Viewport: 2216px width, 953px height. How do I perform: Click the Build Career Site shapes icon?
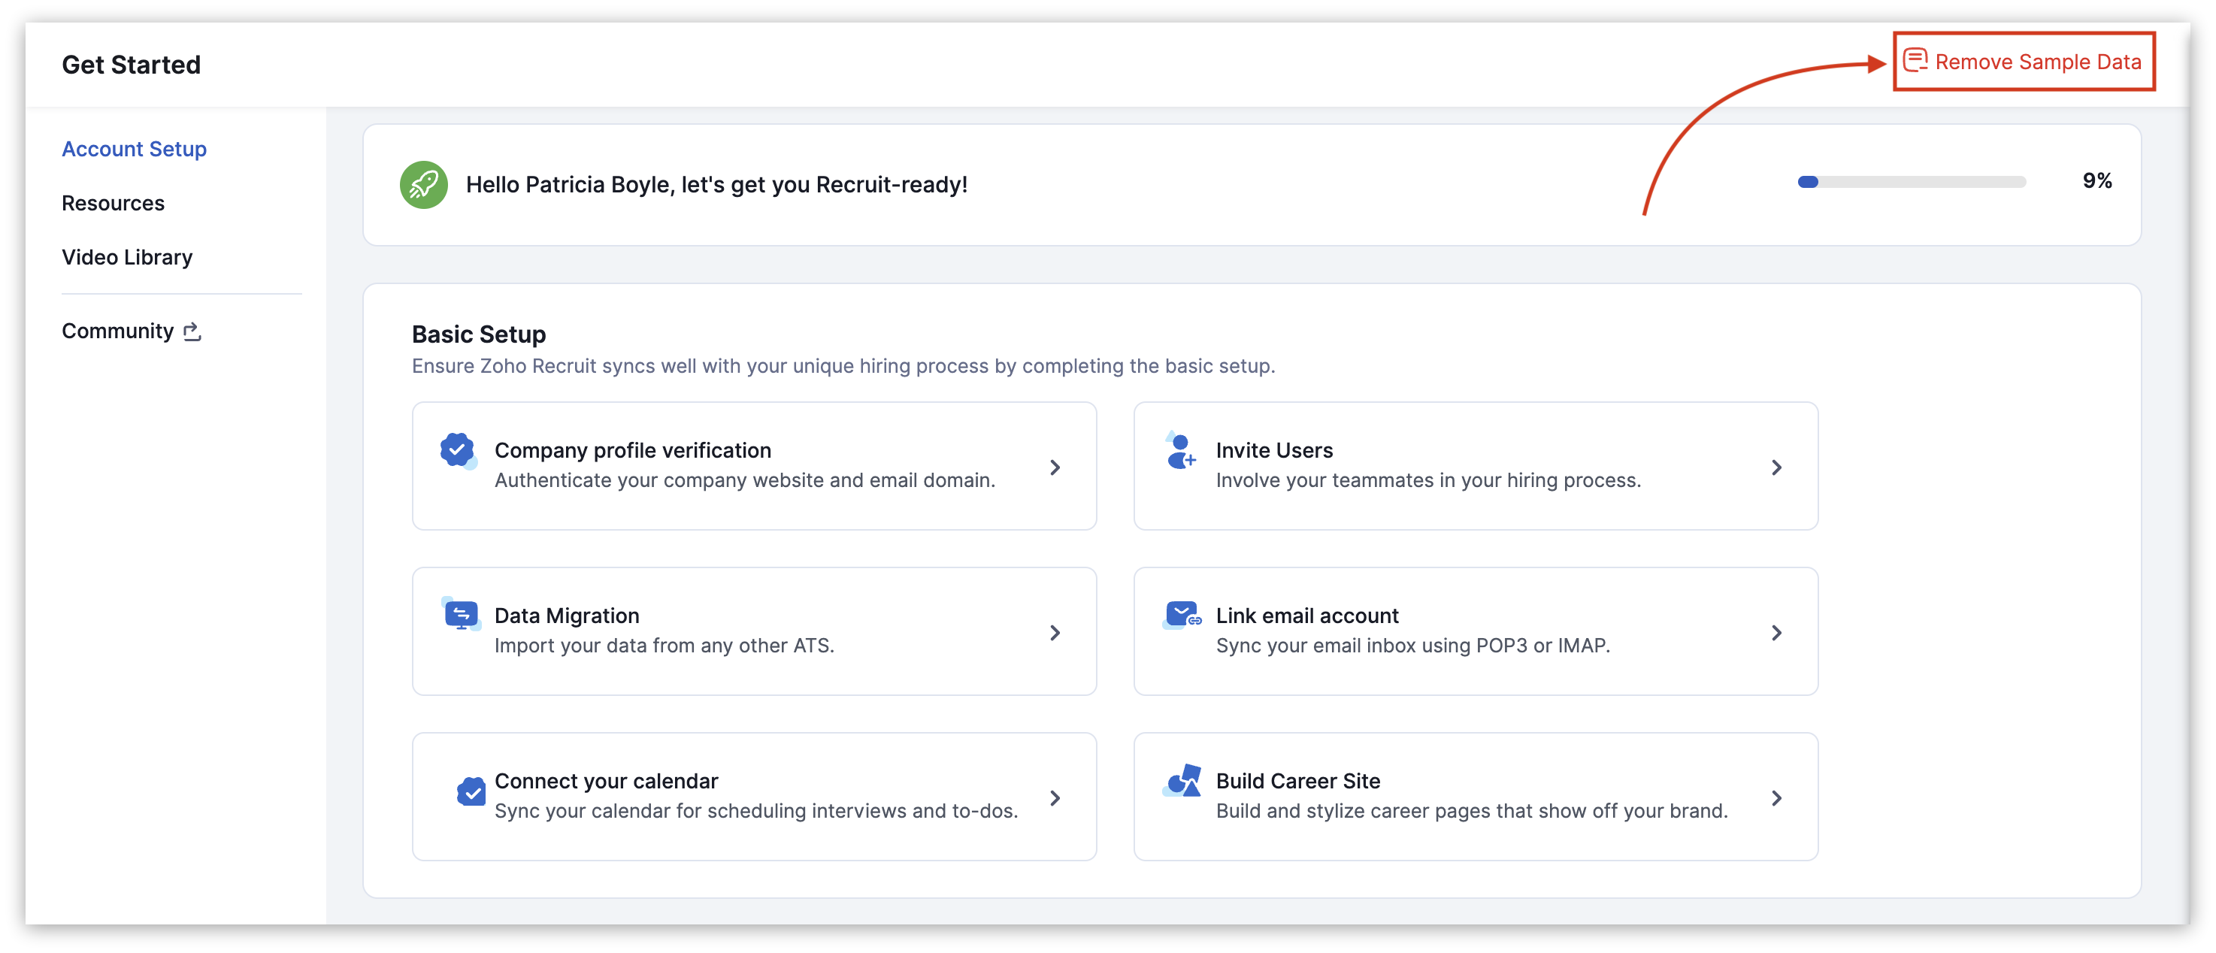tap(1182, 781)
